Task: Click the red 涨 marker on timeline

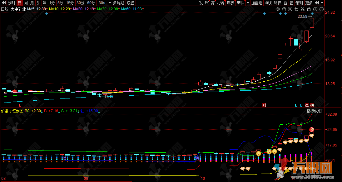Action: pos(307,105)
